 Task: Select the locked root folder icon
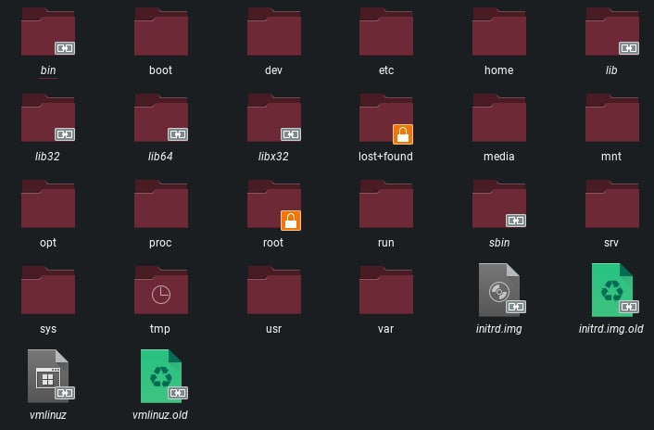click(274, 205)
